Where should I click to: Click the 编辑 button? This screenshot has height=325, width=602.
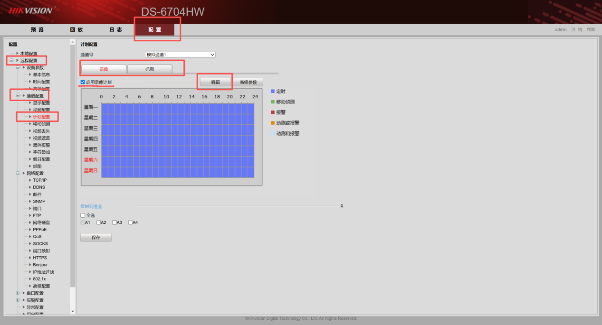pyautogui.click(x=215, y=82)
